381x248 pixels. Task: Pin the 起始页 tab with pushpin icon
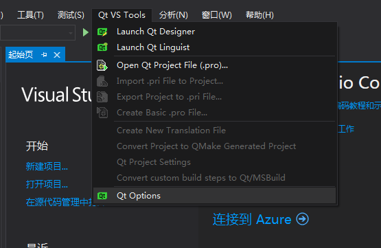(x=44, y=55)
